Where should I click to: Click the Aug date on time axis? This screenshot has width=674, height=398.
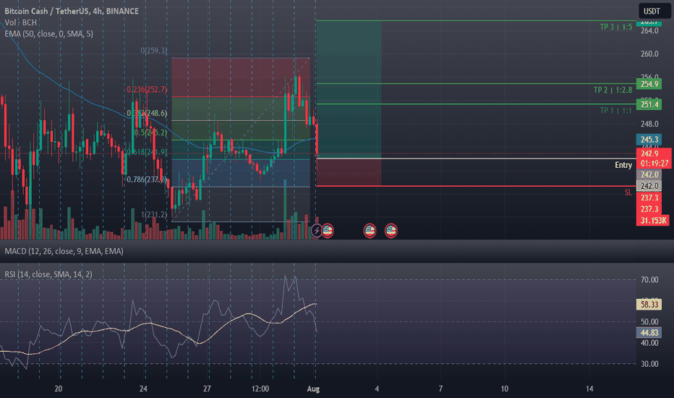point(313,389)
